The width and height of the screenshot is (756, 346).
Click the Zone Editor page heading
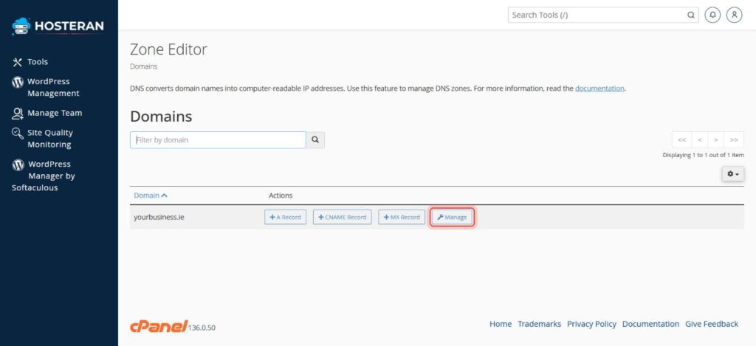[x=168, y=49]
